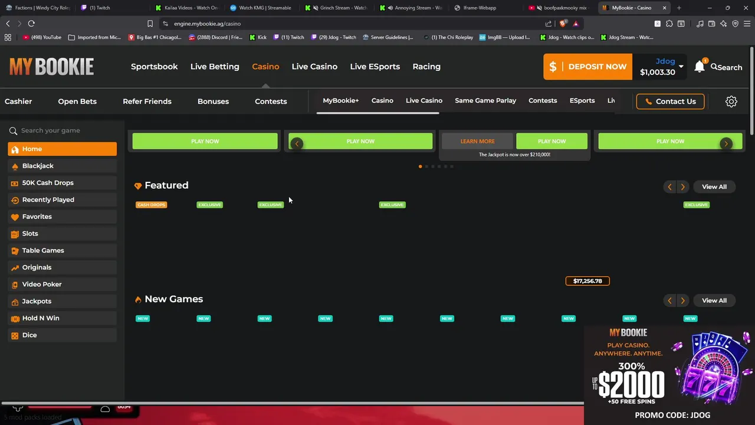755x425 pixels.
Task: Open a new browser tab with the plus icon
Action: click(x=679, y=8)
